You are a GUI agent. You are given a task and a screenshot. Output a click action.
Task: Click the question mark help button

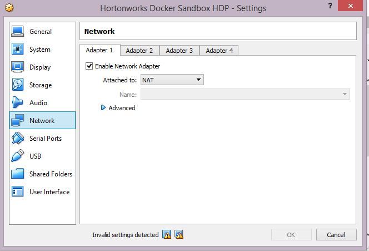(x=330, y=6)
